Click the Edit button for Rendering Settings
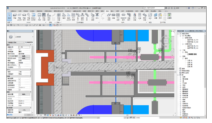 24,94
